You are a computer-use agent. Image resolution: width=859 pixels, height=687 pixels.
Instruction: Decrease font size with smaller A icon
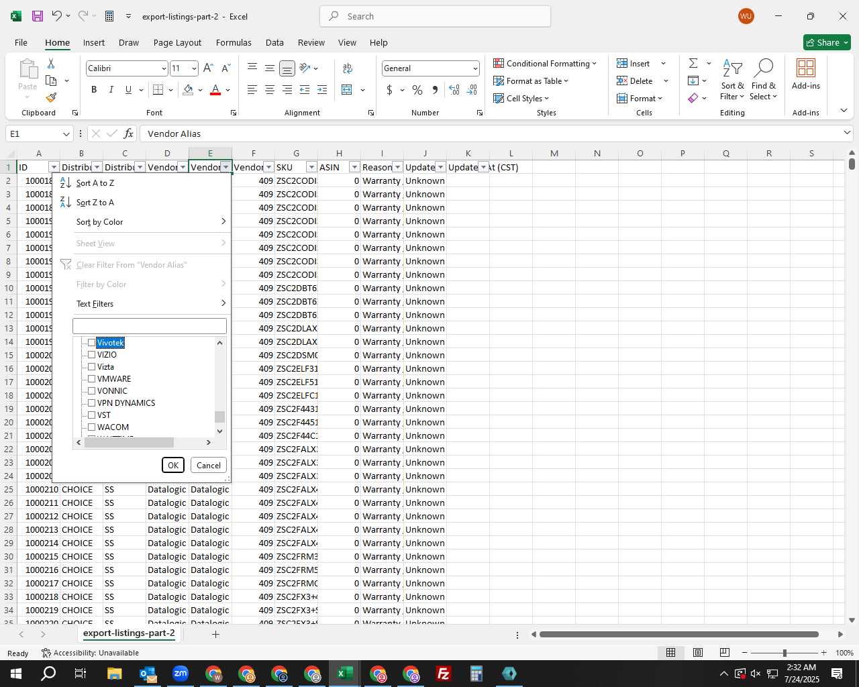click(225, 68)
